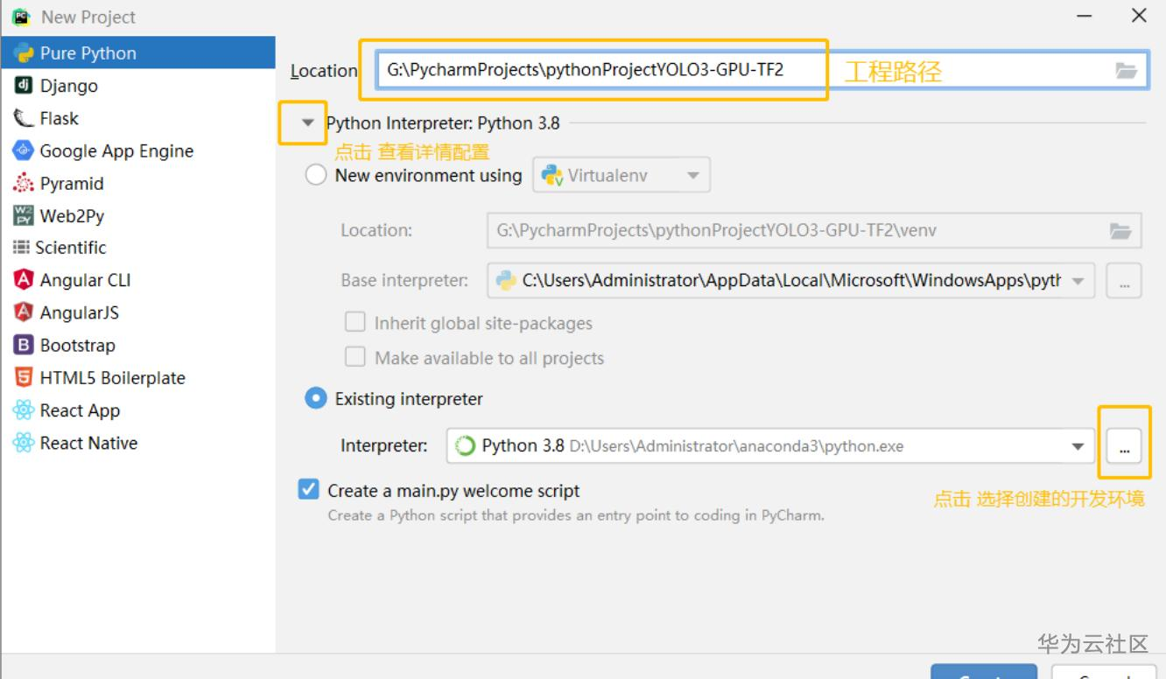The height and width of the screenshot is (679, 1166).
Task: Open the Virtualenv environment type dropdown
Action: (x=622, y=176)
